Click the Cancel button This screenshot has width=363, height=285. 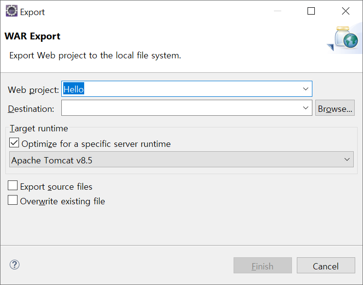click(x=326, y=266)
